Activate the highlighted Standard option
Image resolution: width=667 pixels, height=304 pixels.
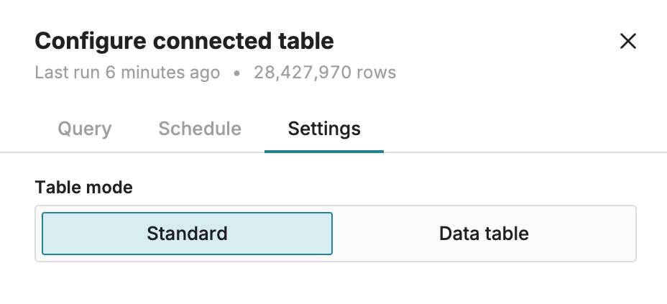187,234
